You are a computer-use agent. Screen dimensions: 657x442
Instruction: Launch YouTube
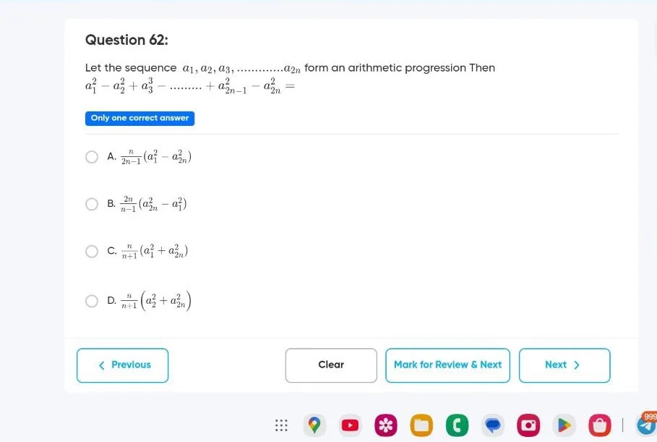[x=350, y=425]
